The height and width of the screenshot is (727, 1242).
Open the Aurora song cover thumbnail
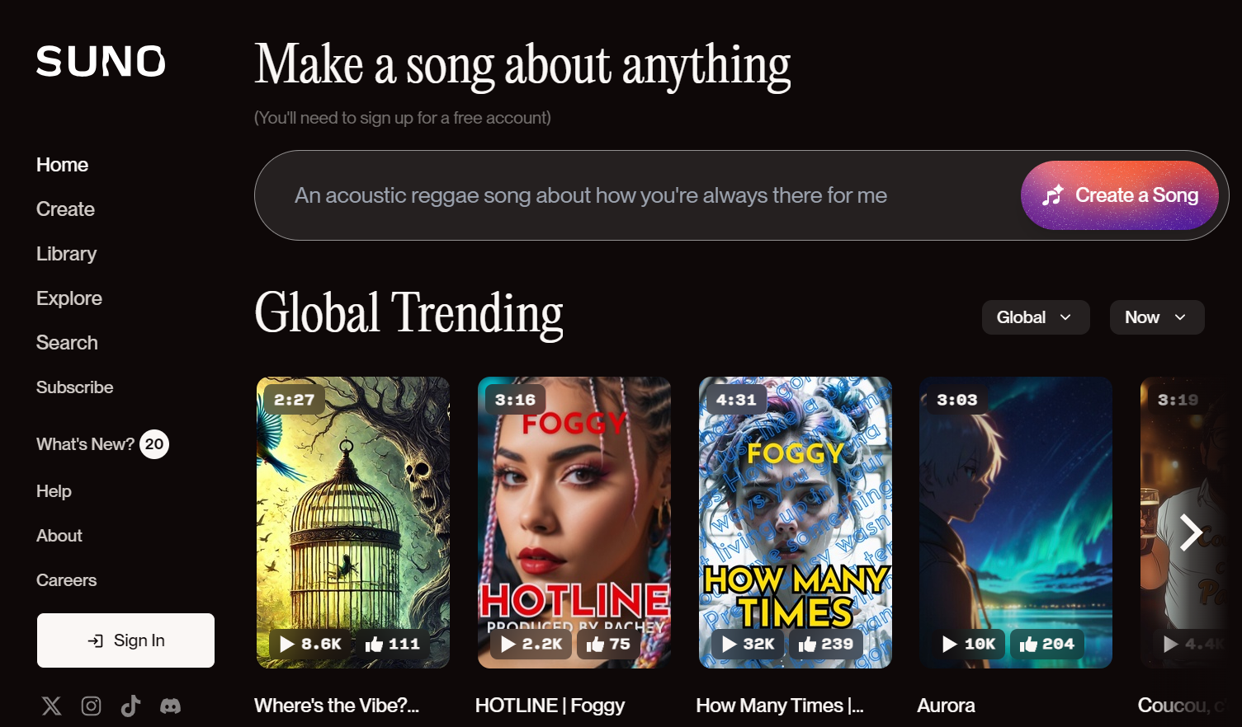click(1016, 523)
